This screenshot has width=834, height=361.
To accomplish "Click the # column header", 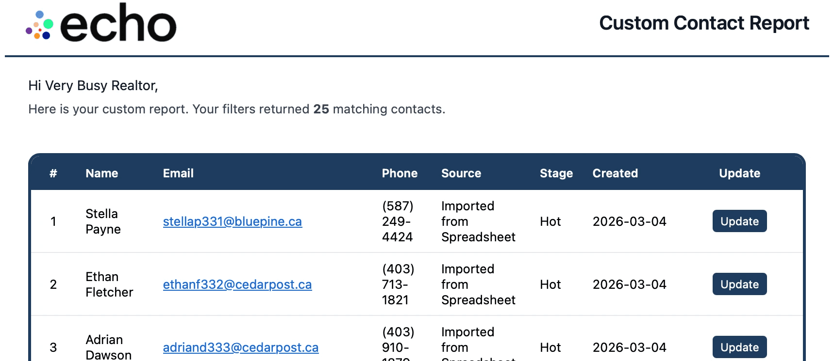I will click(x=53, y=173).
